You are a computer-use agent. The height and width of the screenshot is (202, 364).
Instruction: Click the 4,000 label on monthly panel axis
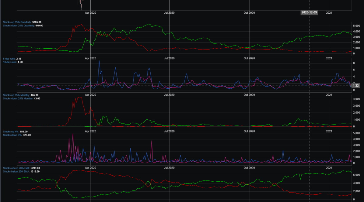357,99
